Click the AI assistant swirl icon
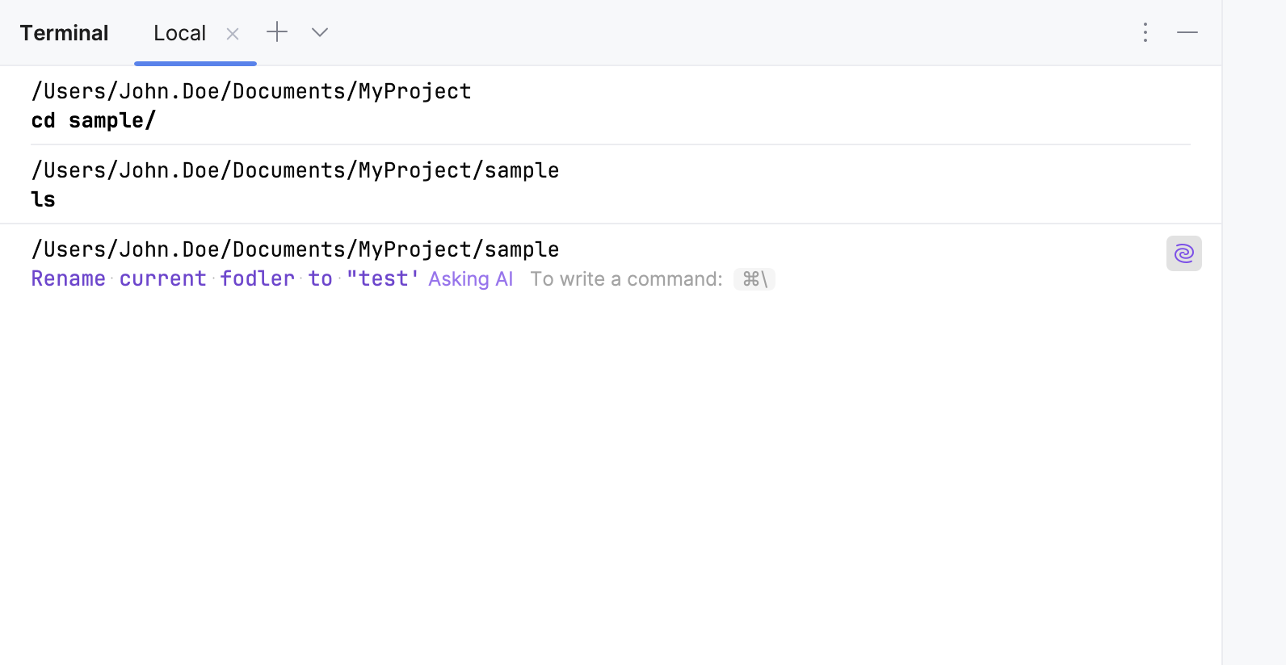 (x=1183, y=253)
